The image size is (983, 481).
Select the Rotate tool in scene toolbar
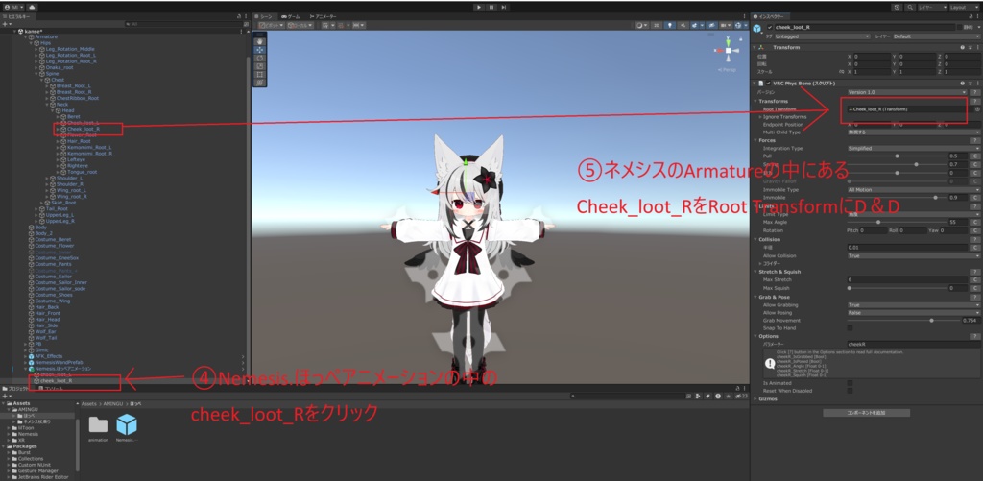coord(260,58)
